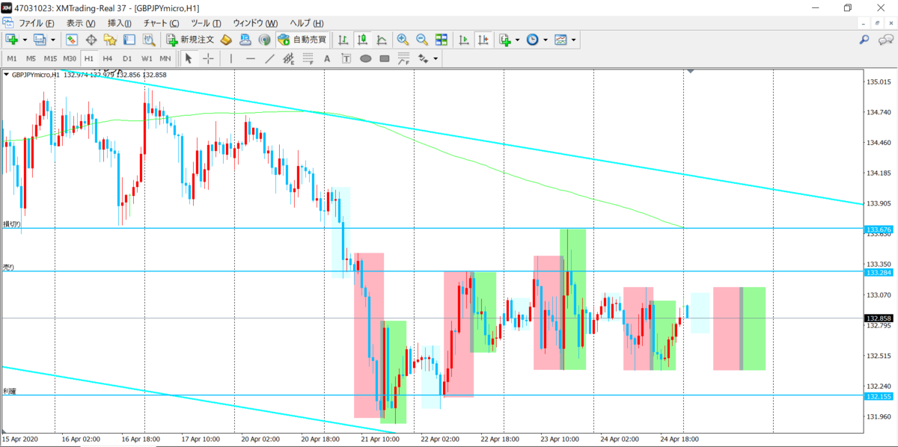Zoom in on the chart
The height and width of the screenshot is (447, 898).
click(403, 40)
